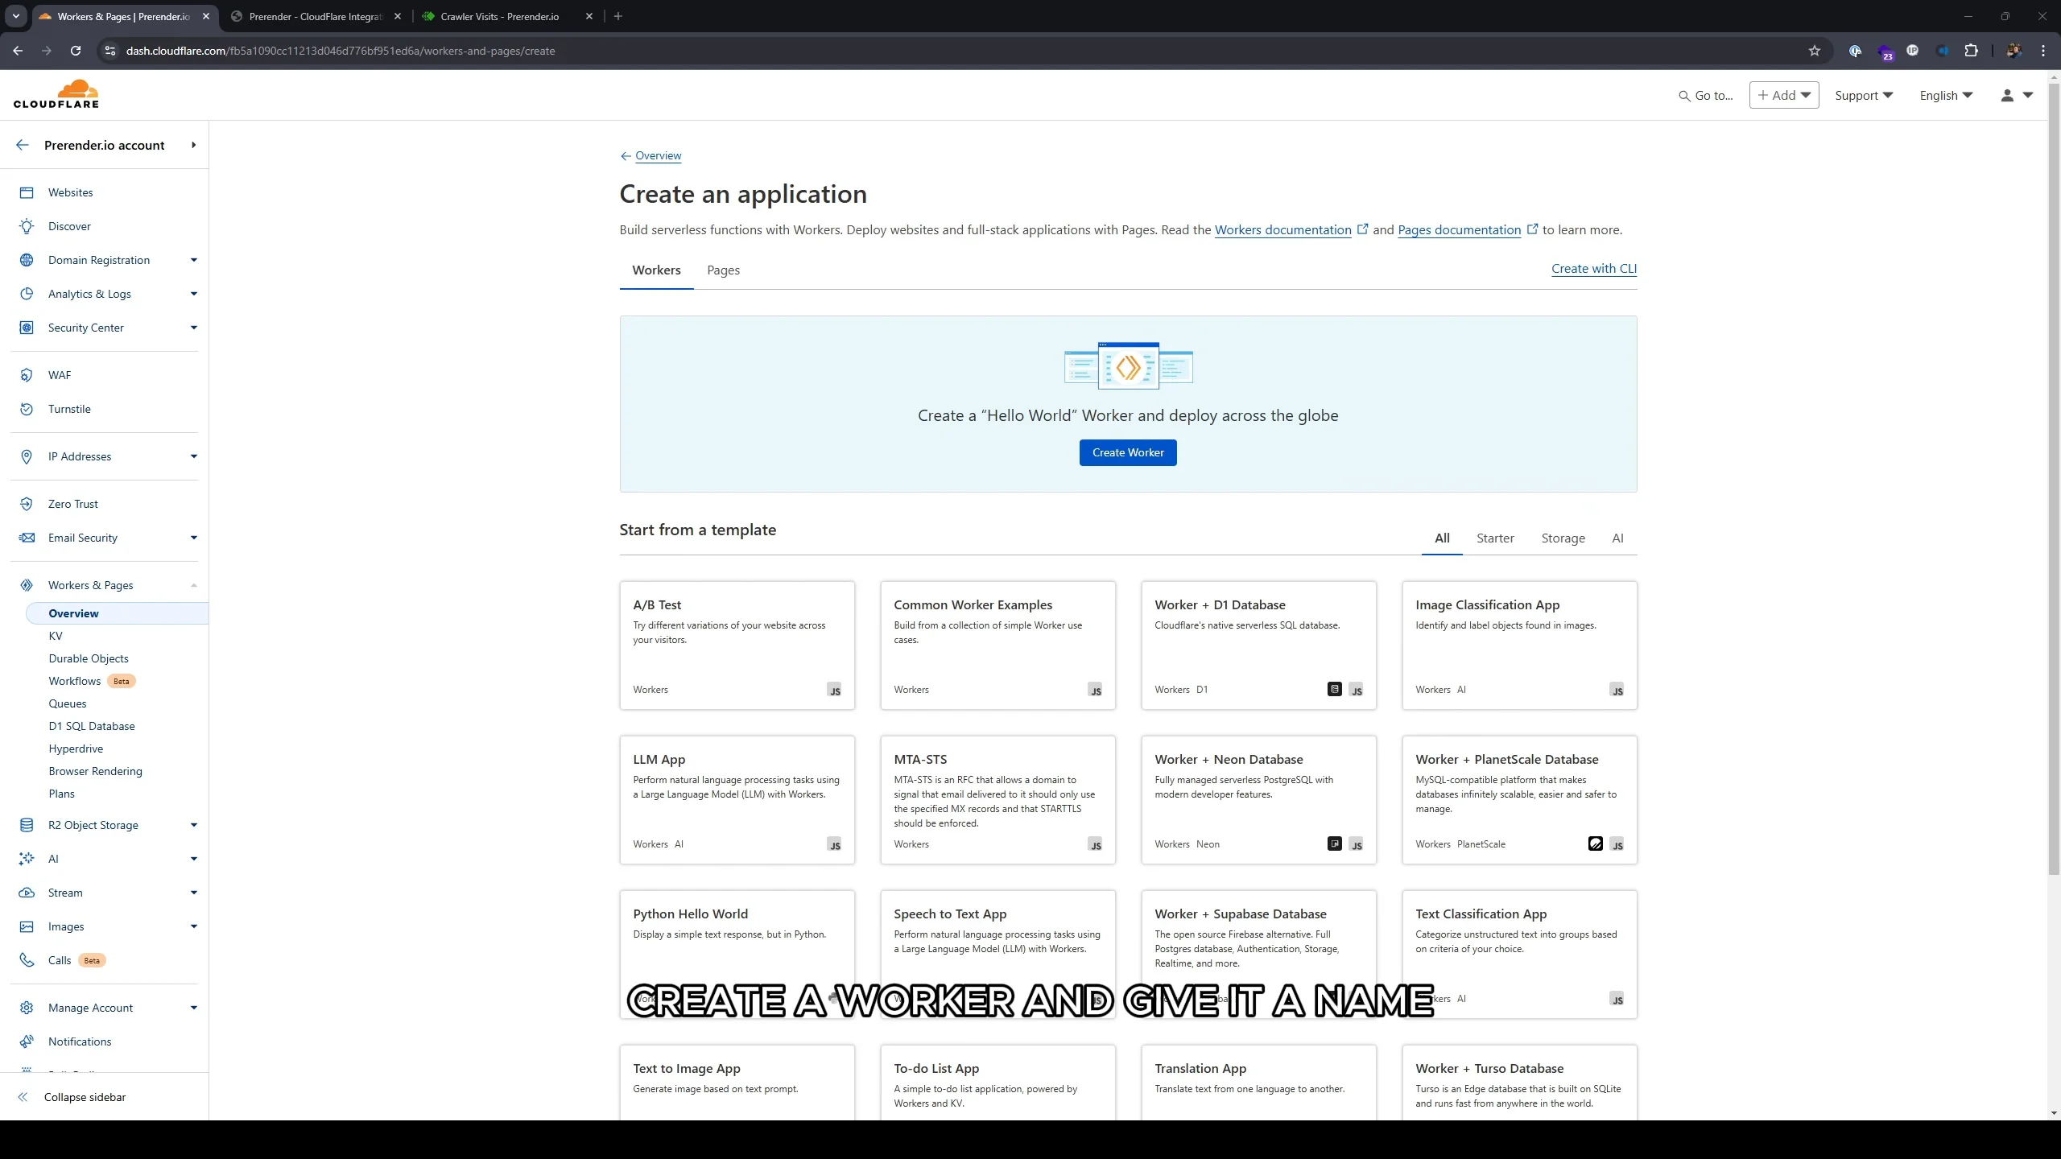The image size is (2061, 1159).
Task: Open the Create with CLI link
Action: click(x=1593, y=269)
